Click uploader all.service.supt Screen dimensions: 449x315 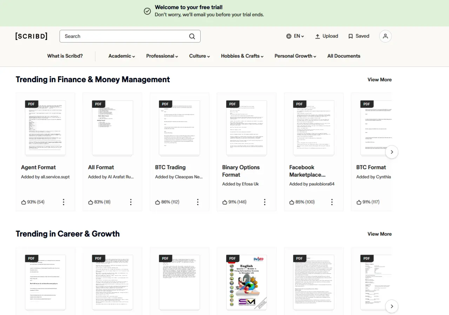[x=55, y=177]
